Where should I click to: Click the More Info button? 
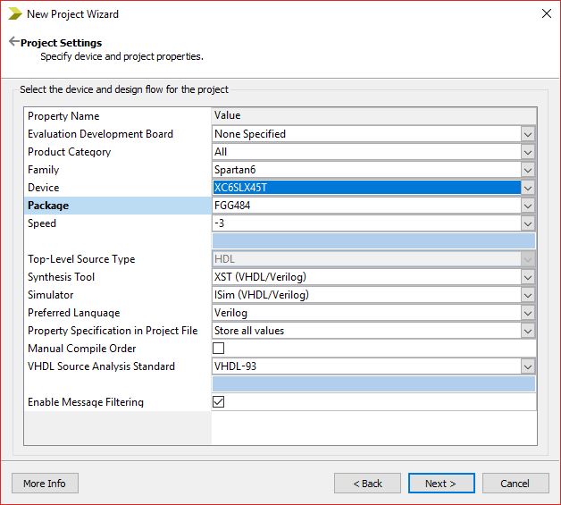45,484
